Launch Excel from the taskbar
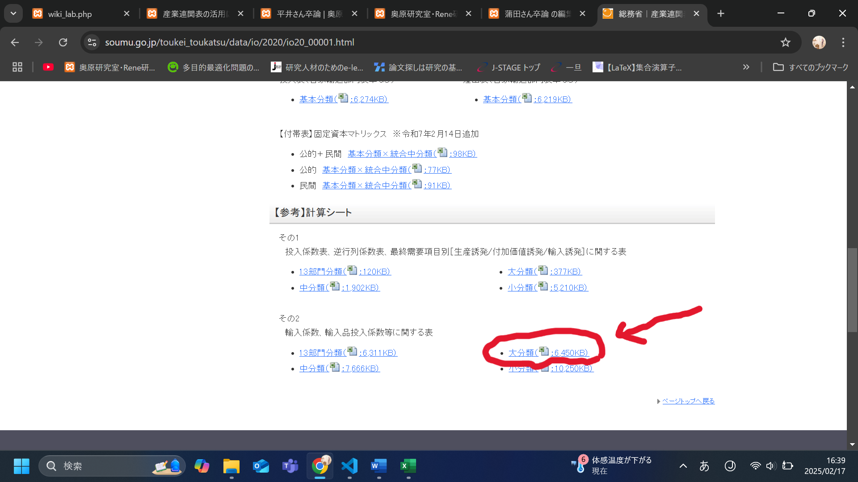 [x=408, y=465]
